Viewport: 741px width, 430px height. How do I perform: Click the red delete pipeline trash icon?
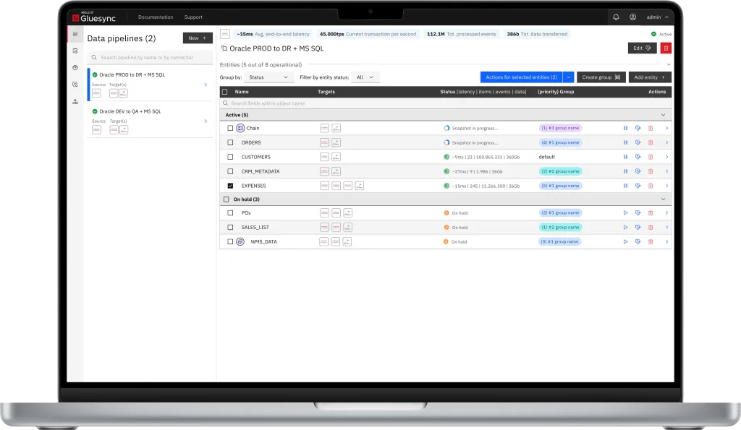tap(666, 48)
